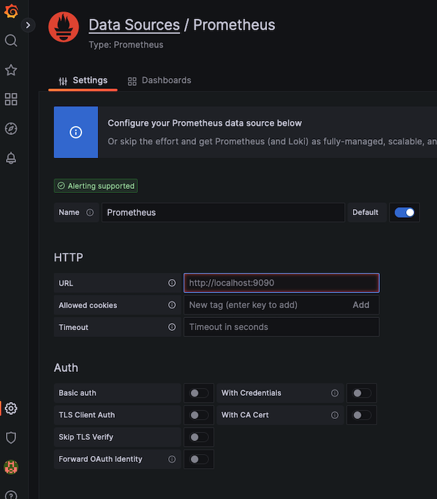Select the Settings tab
The image size is (437, 499).
(x=83, y=81)
